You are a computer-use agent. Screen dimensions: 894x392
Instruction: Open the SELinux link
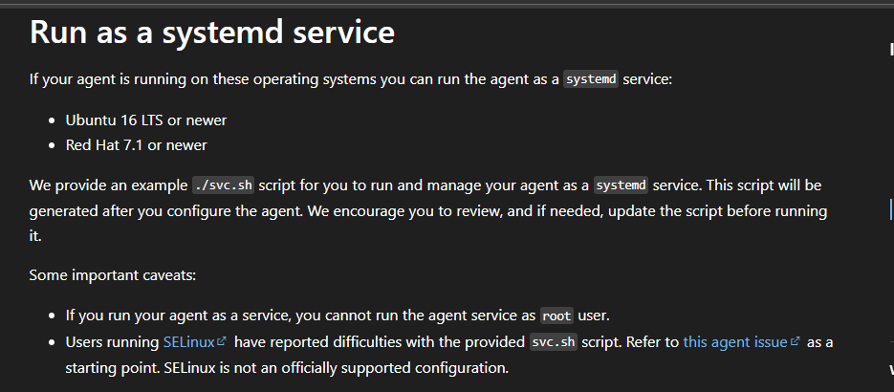(187, 342)
